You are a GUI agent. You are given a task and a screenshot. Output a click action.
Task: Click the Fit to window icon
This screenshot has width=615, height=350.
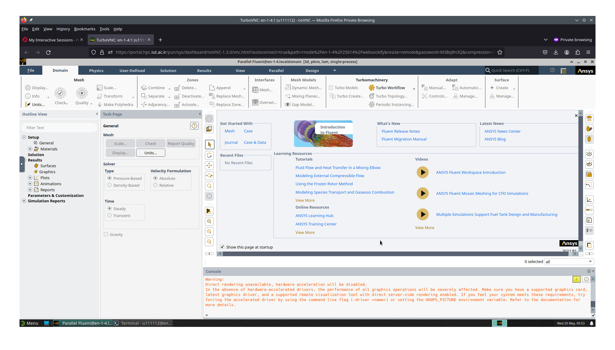209,221
